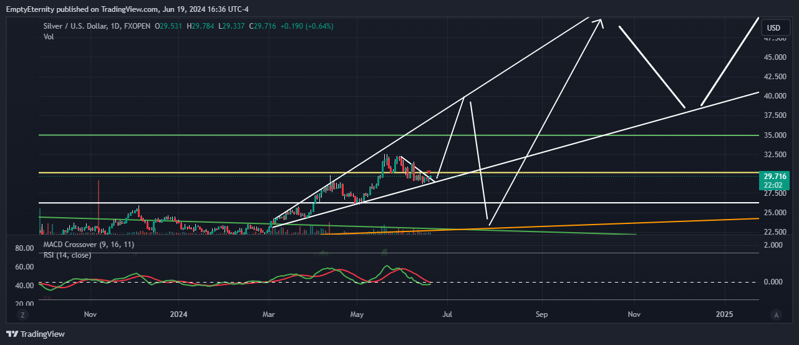Select the MACD Crossover (9, 16, 11) label
The width and height of the screenshot is (799, 345).
pos(89,245)
